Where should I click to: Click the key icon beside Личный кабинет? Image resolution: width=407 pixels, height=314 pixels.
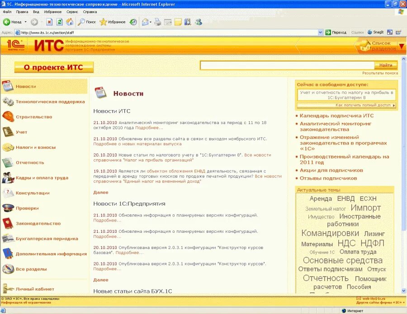[8, 288]
